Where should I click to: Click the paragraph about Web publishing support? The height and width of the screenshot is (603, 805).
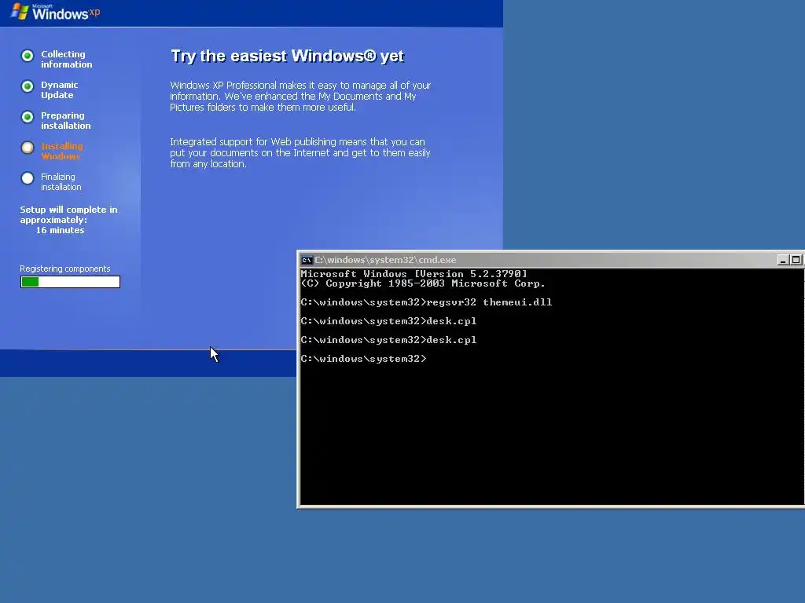click(x=300, y=153)
